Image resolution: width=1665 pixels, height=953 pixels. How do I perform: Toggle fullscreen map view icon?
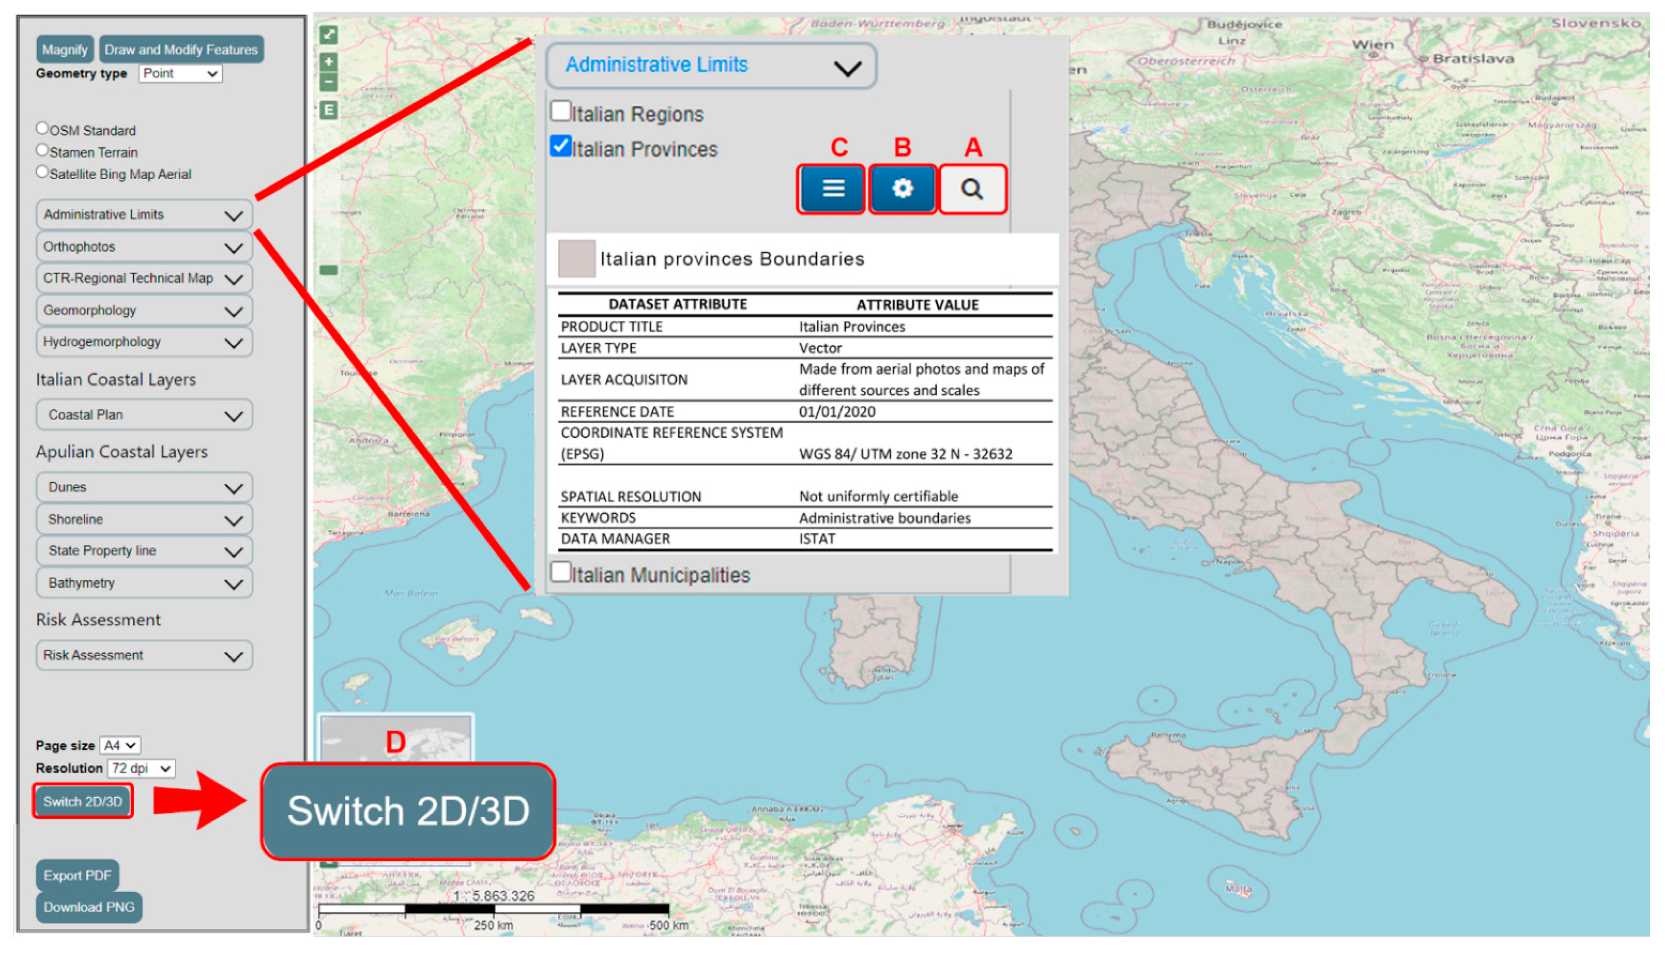pyautogui.click(x=329, y=34)
